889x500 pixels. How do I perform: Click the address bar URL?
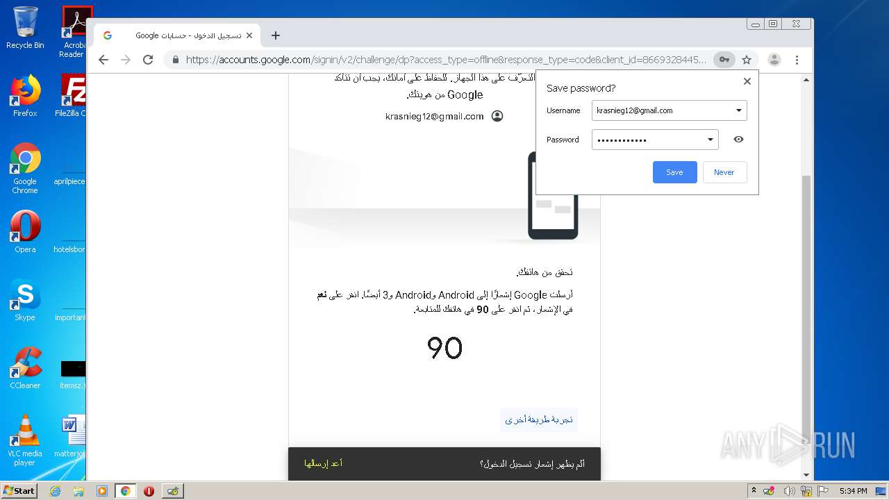[445, 60]
